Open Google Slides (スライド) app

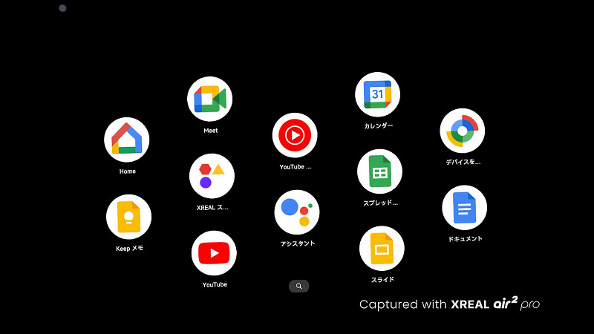click(x=382, y=249)
